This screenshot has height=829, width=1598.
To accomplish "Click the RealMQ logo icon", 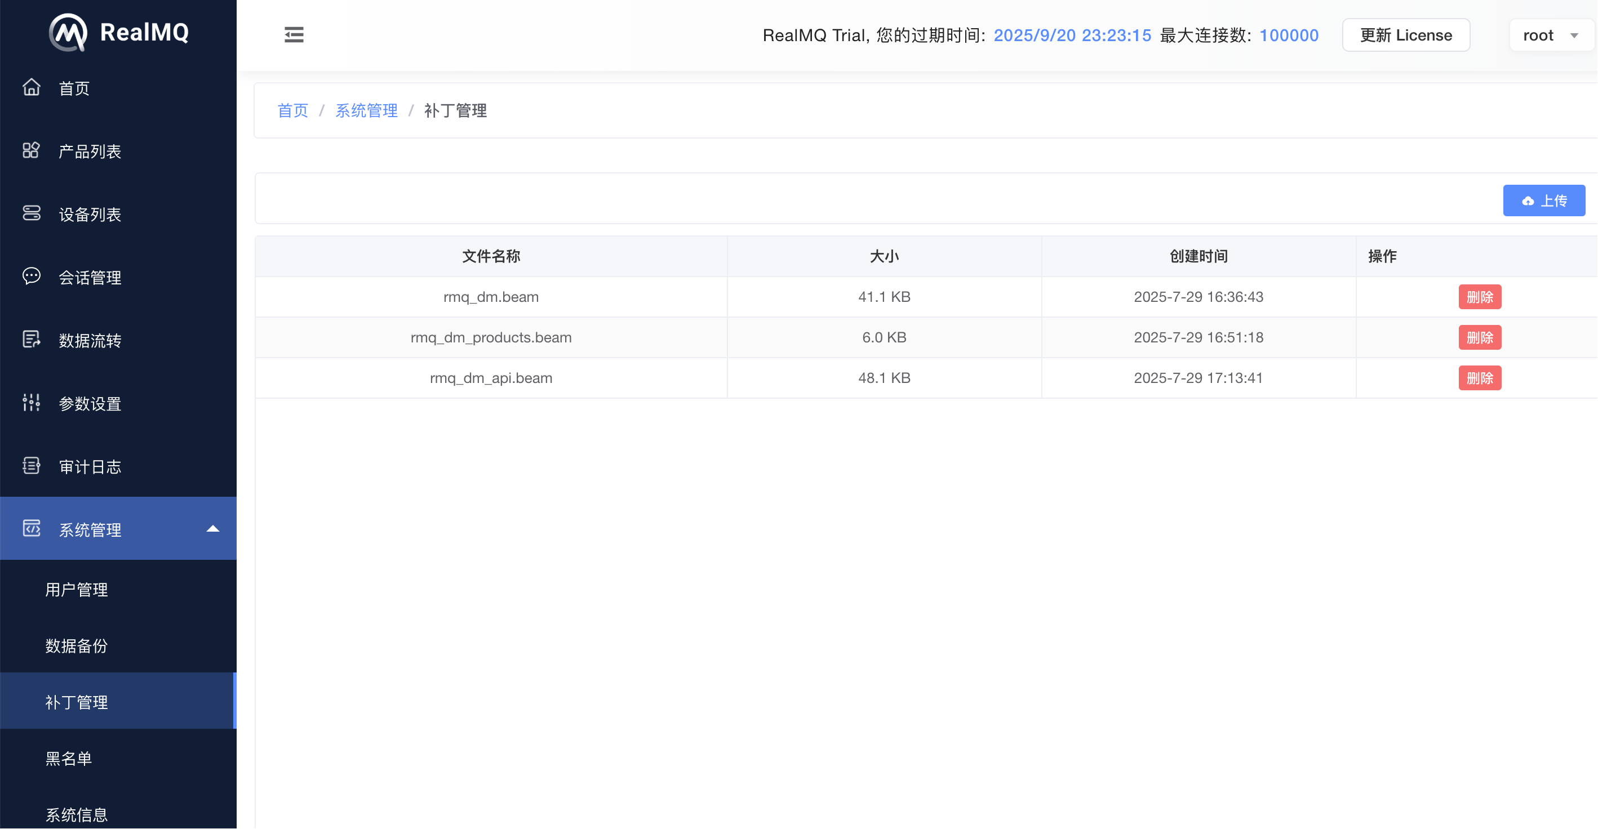I will pyautogui.click(x=68, y=32).
